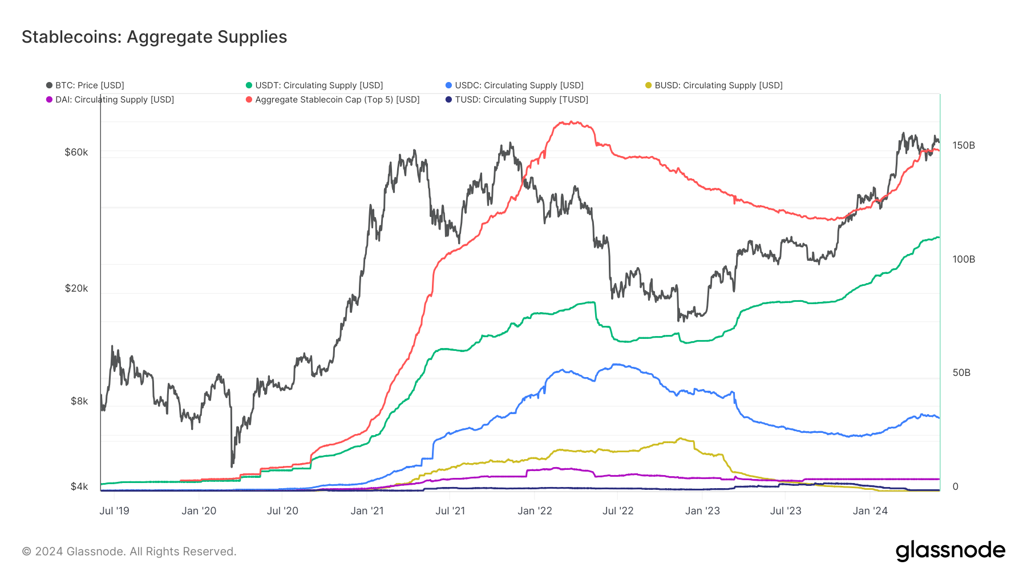Click the Jan '22 x-axis label

[535, 511]
